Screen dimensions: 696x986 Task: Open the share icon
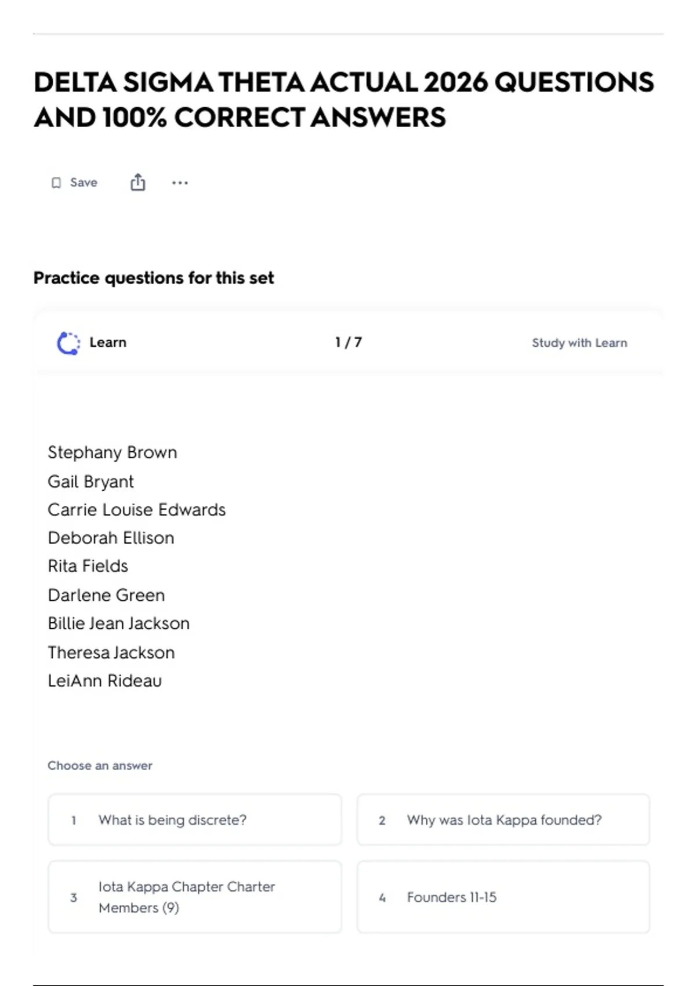(138, 182)
